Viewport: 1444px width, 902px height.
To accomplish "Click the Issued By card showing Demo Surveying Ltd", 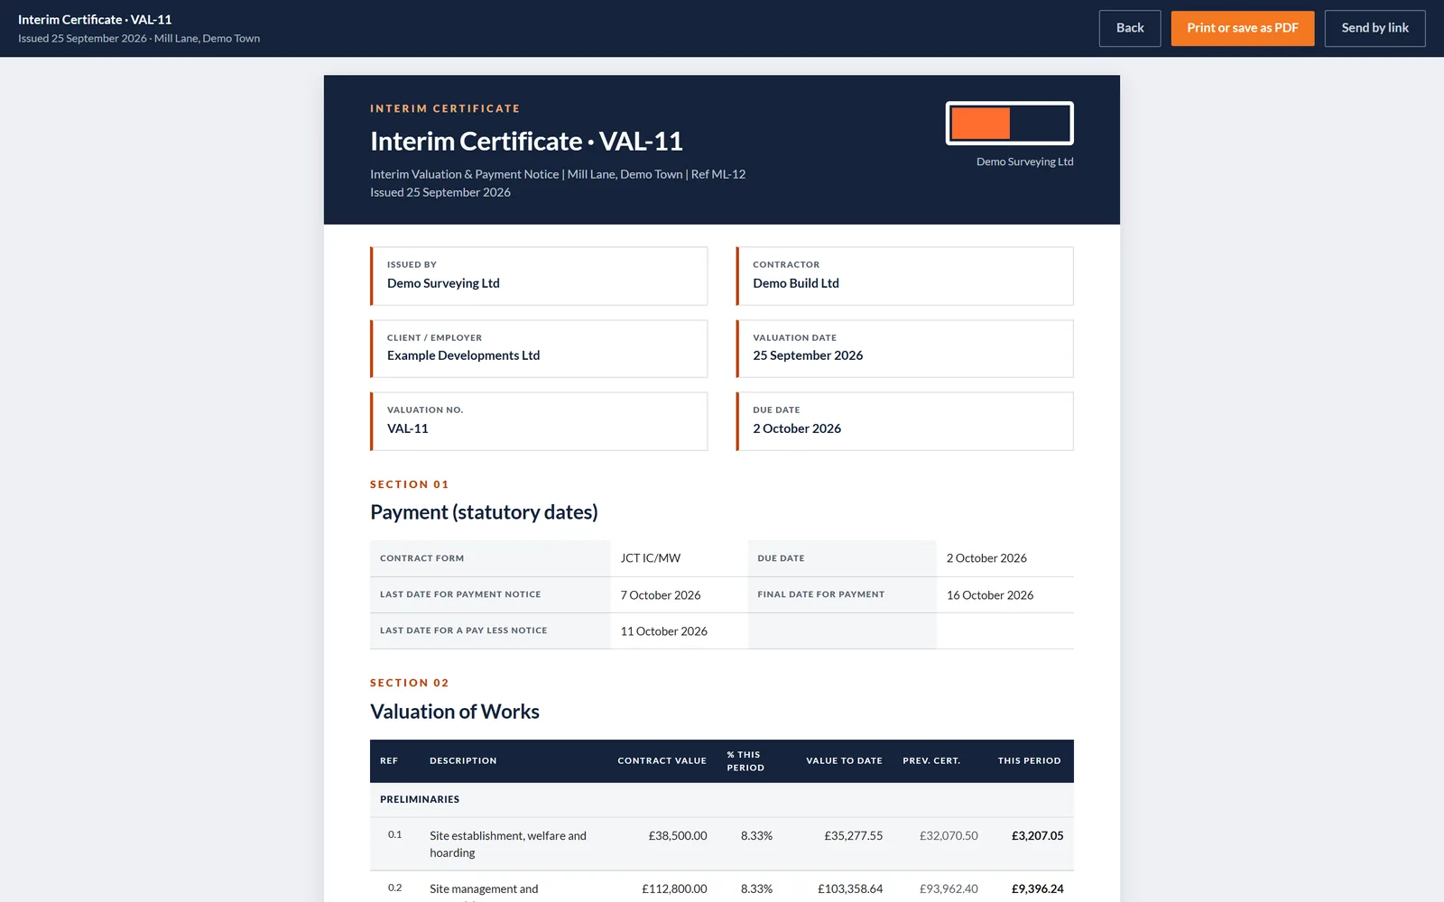I will point(539,276).
